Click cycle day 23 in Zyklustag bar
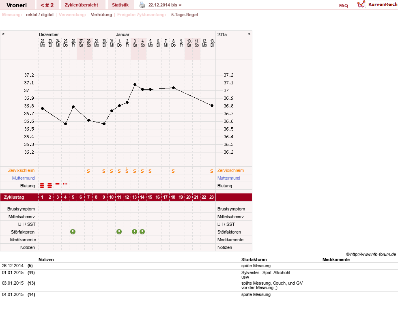 point(211,197)
